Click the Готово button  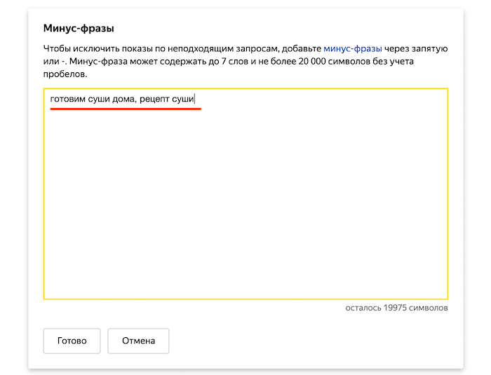72,341
